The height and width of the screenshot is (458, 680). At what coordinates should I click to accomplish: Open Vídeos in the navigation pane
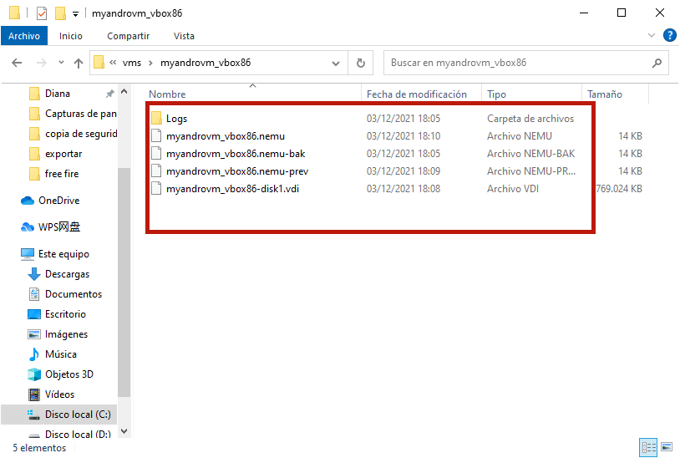[59, 394]
